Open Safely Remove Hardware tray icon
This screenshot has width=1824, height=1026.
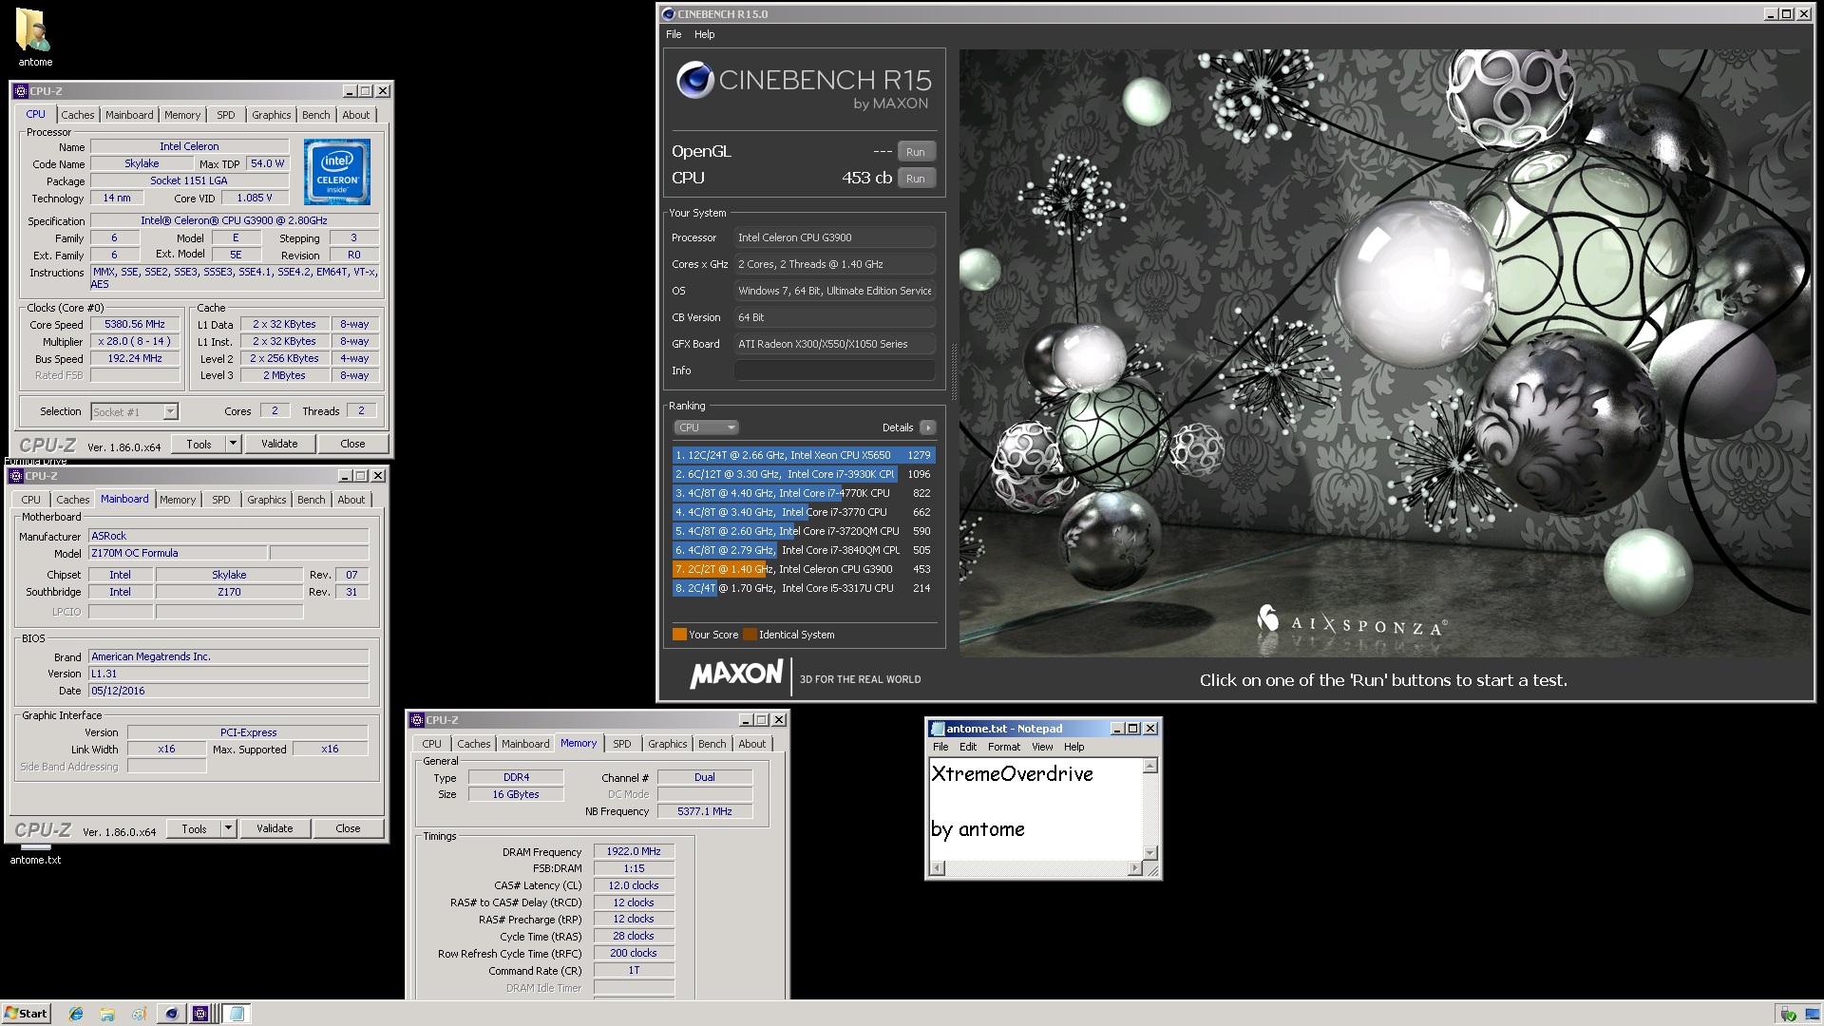[1788, 1015]
